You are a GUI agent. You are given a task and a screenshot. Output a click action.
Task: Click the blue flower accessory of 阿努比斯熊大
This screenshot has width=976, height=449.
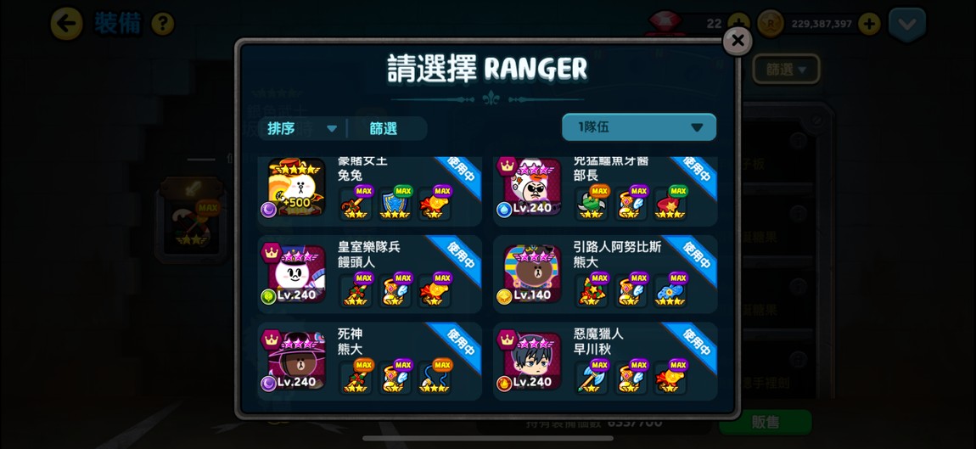670,289
